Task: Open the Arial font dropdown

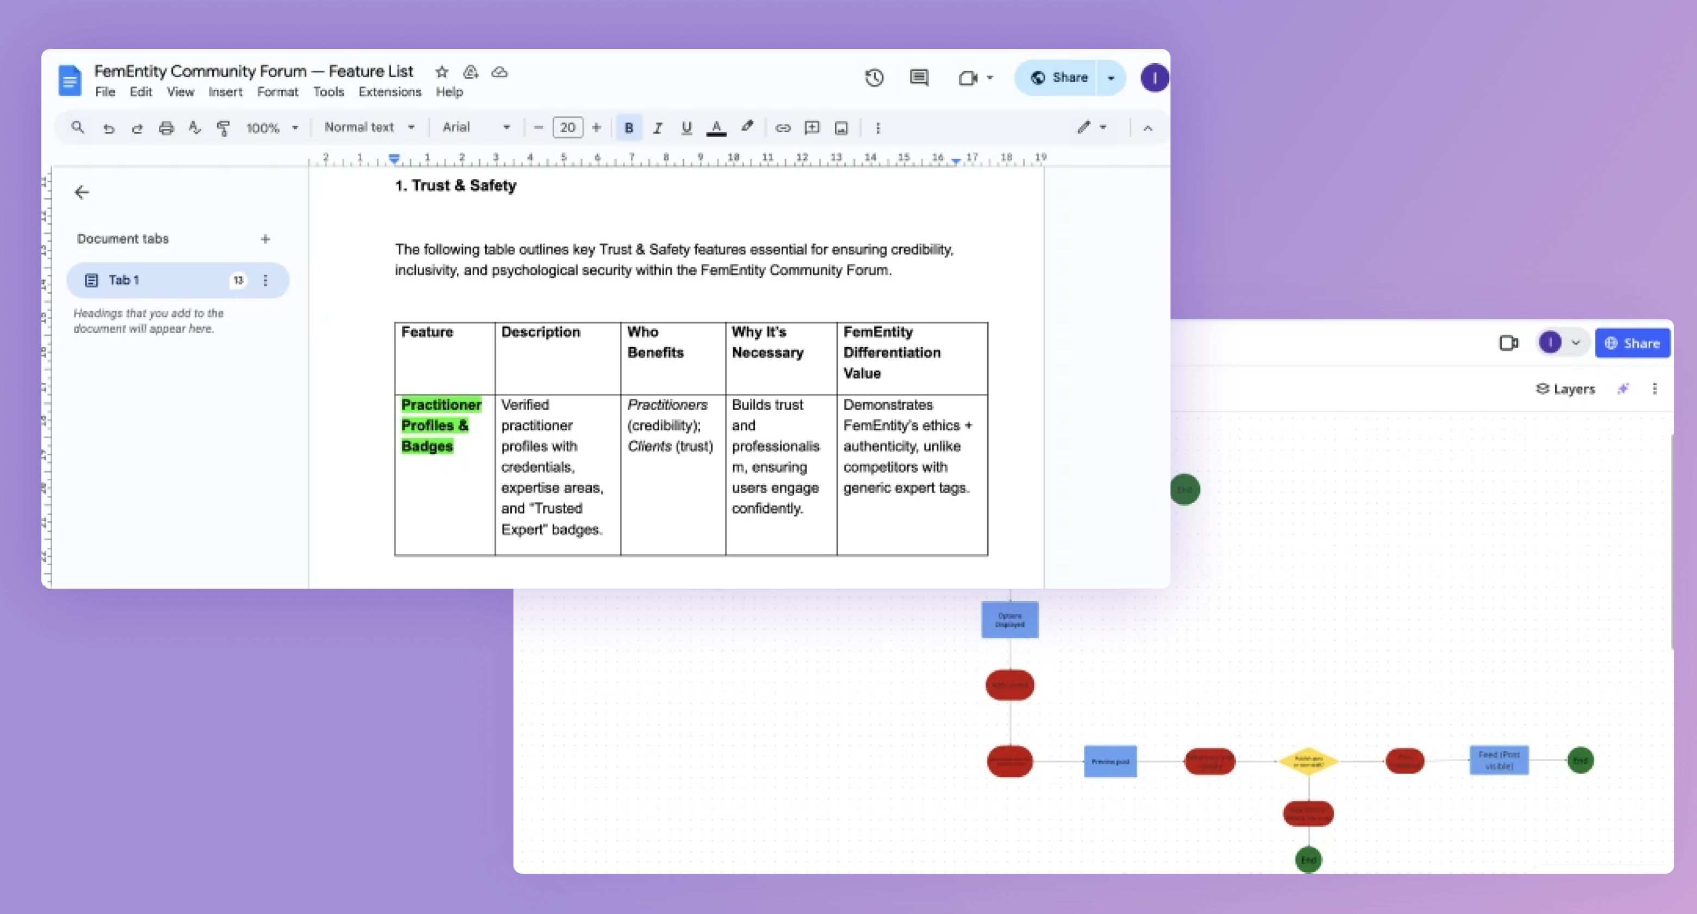Action: tap(475, 127)
